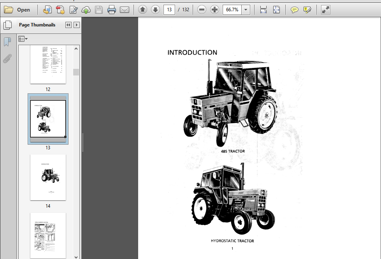381x259 pixels.
Task: Click the thumbnails scrollbar down arrow
Action: point(76,257)
